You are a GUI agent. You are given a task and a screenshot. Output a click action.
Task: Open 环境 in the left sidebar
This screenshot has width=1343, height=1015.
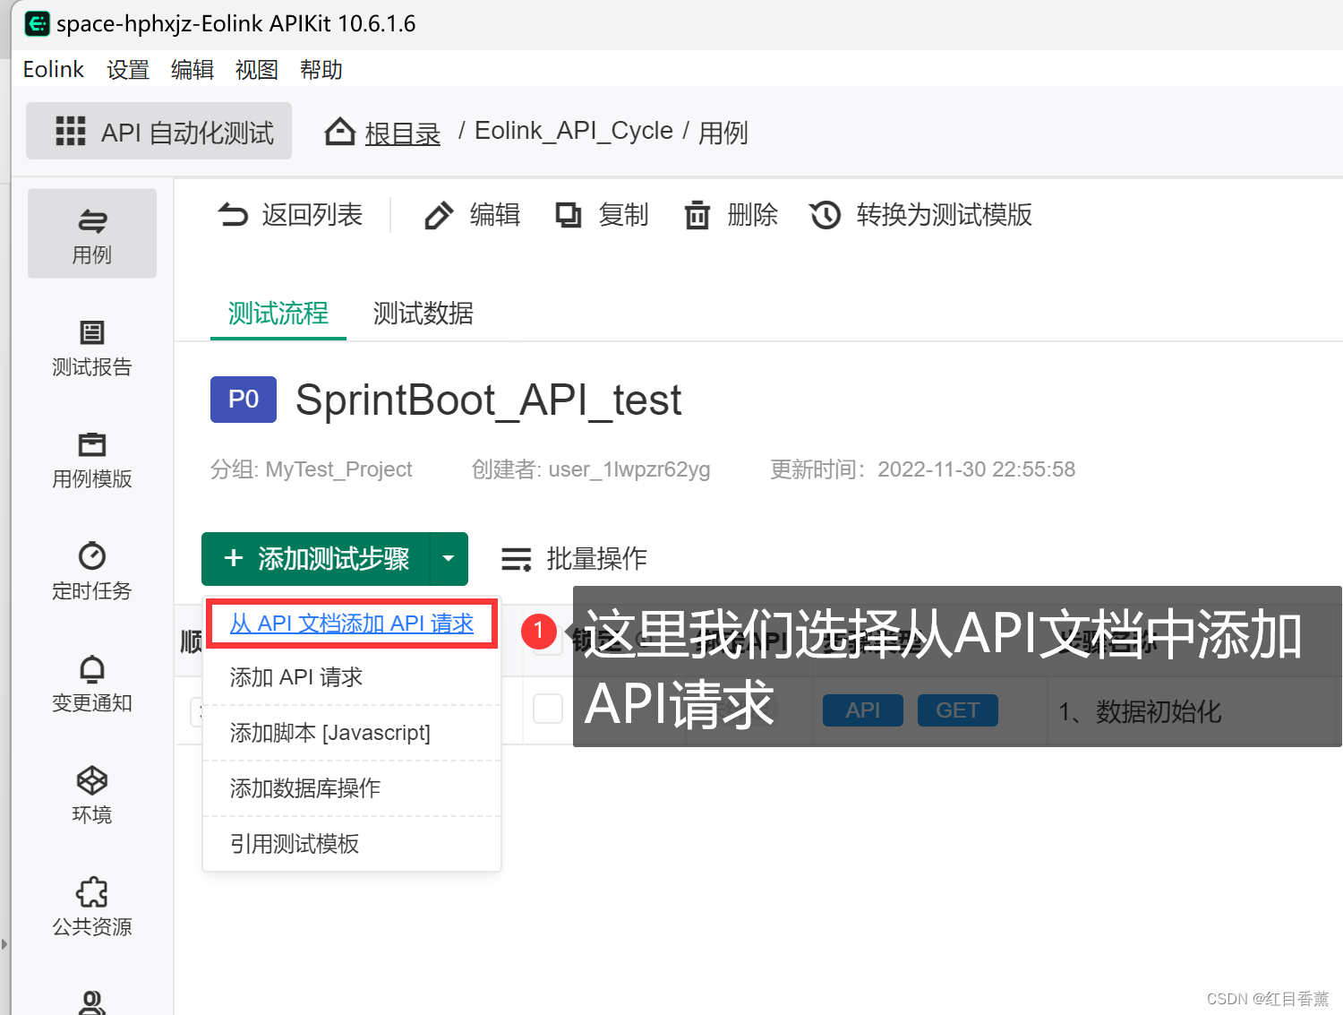coord(92,796)
